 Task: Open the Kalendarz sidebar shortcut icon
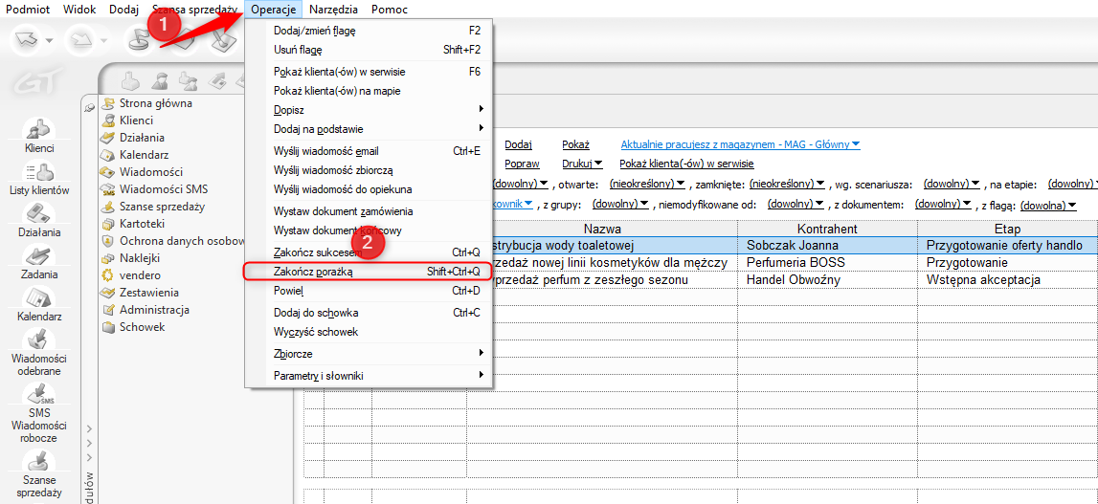pos(39,298)
